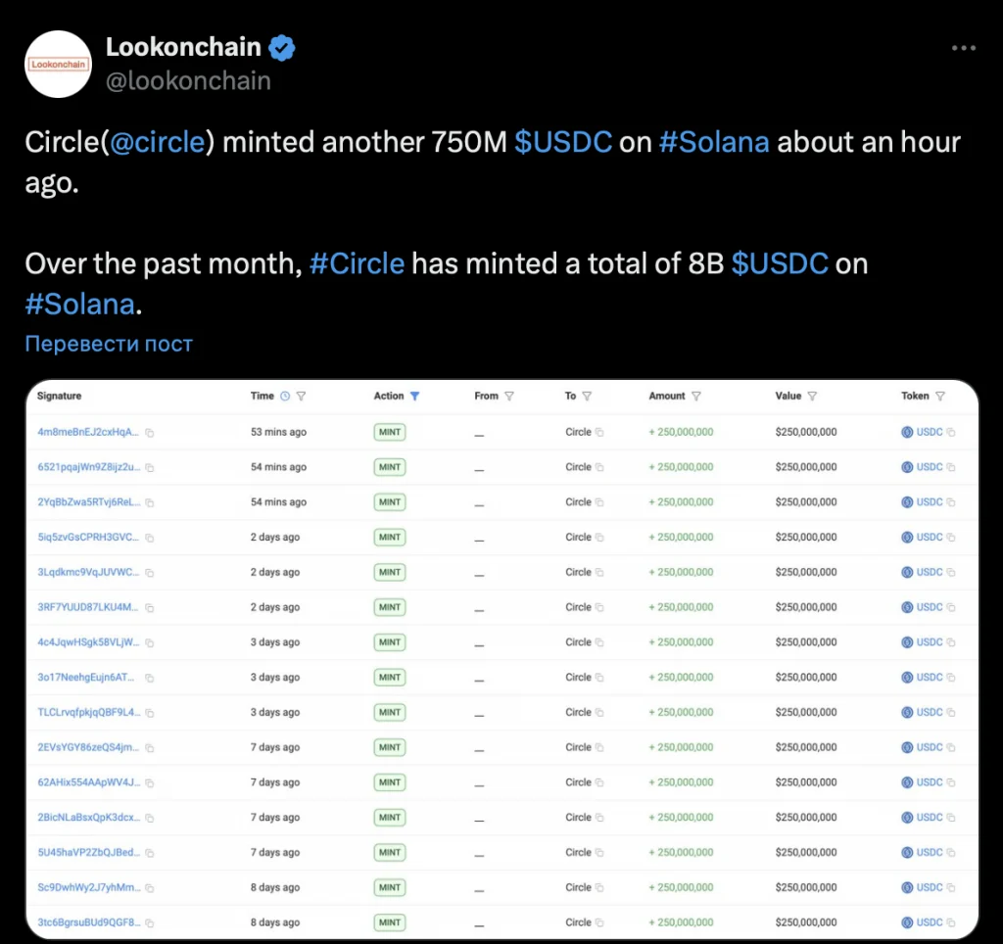Toggle the active Action column filter
1003x944 pixels.
pyautogui.click(x=414, y=396)
